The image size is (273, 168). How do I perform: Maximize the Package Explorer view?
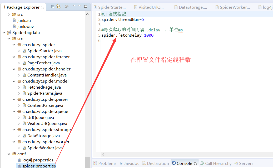(86, 6)
